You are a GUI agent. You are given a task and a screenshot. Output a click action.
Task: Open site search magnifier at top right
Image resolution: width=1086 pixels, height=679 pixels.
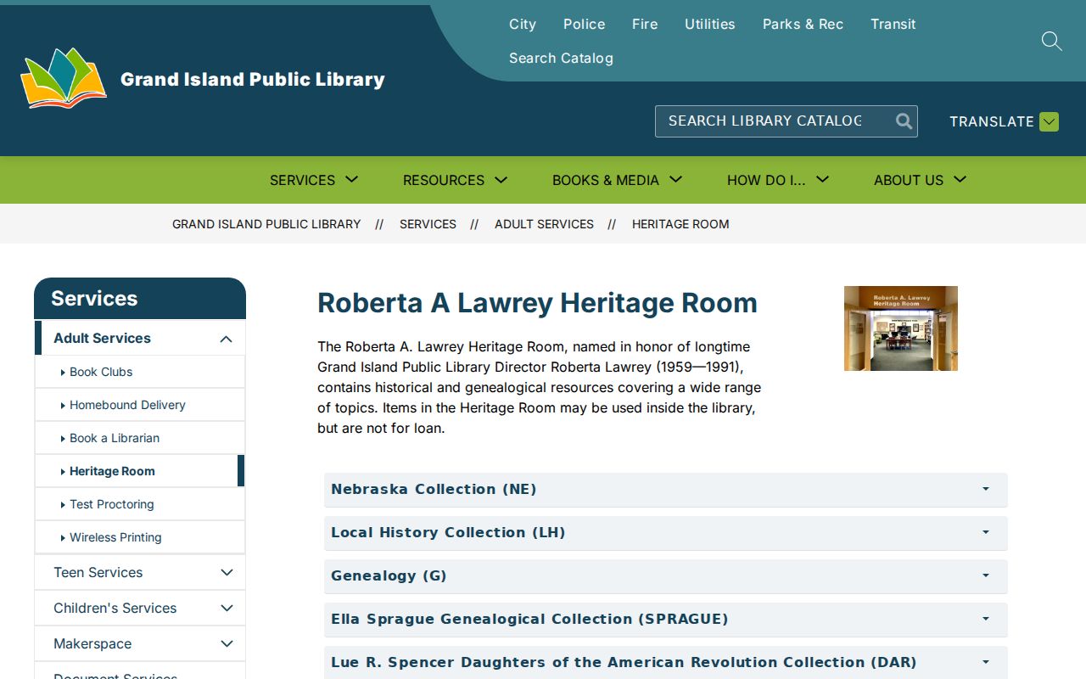(x=1051, y=41)
